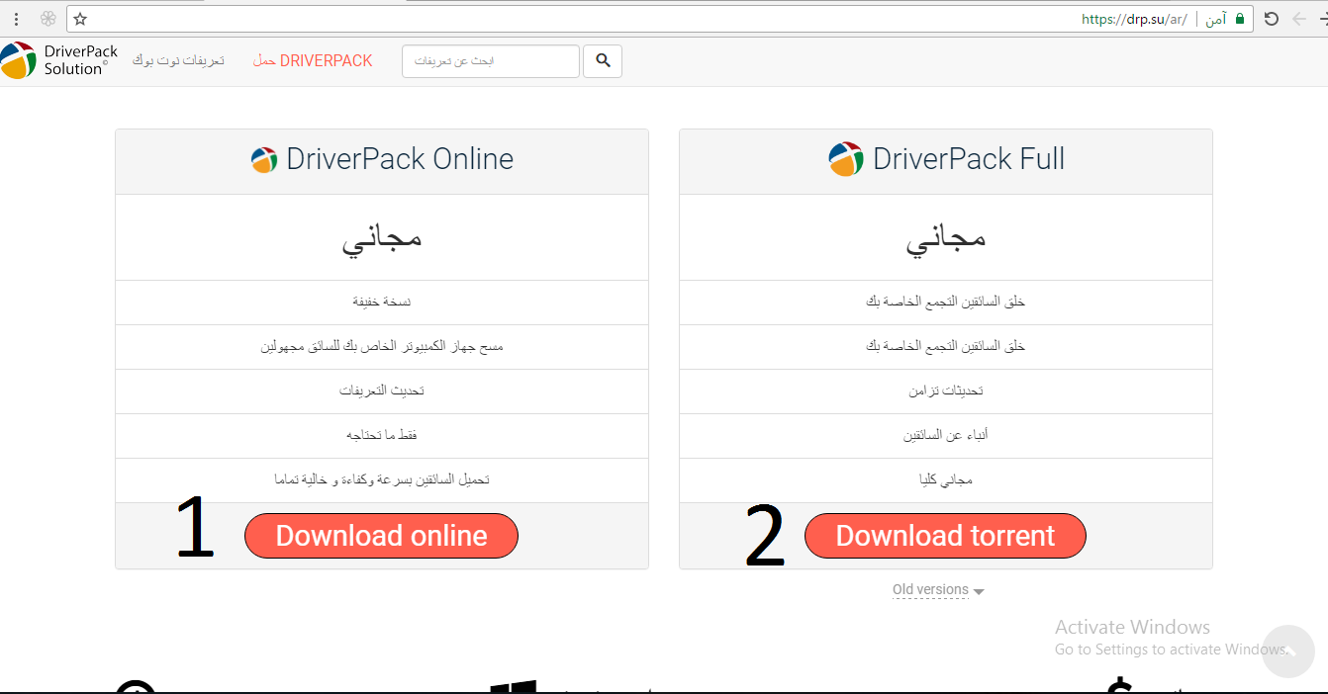The image size is (1328, 694).
Task: Click the green secure padlock icon
Action: pos(1241,19)
